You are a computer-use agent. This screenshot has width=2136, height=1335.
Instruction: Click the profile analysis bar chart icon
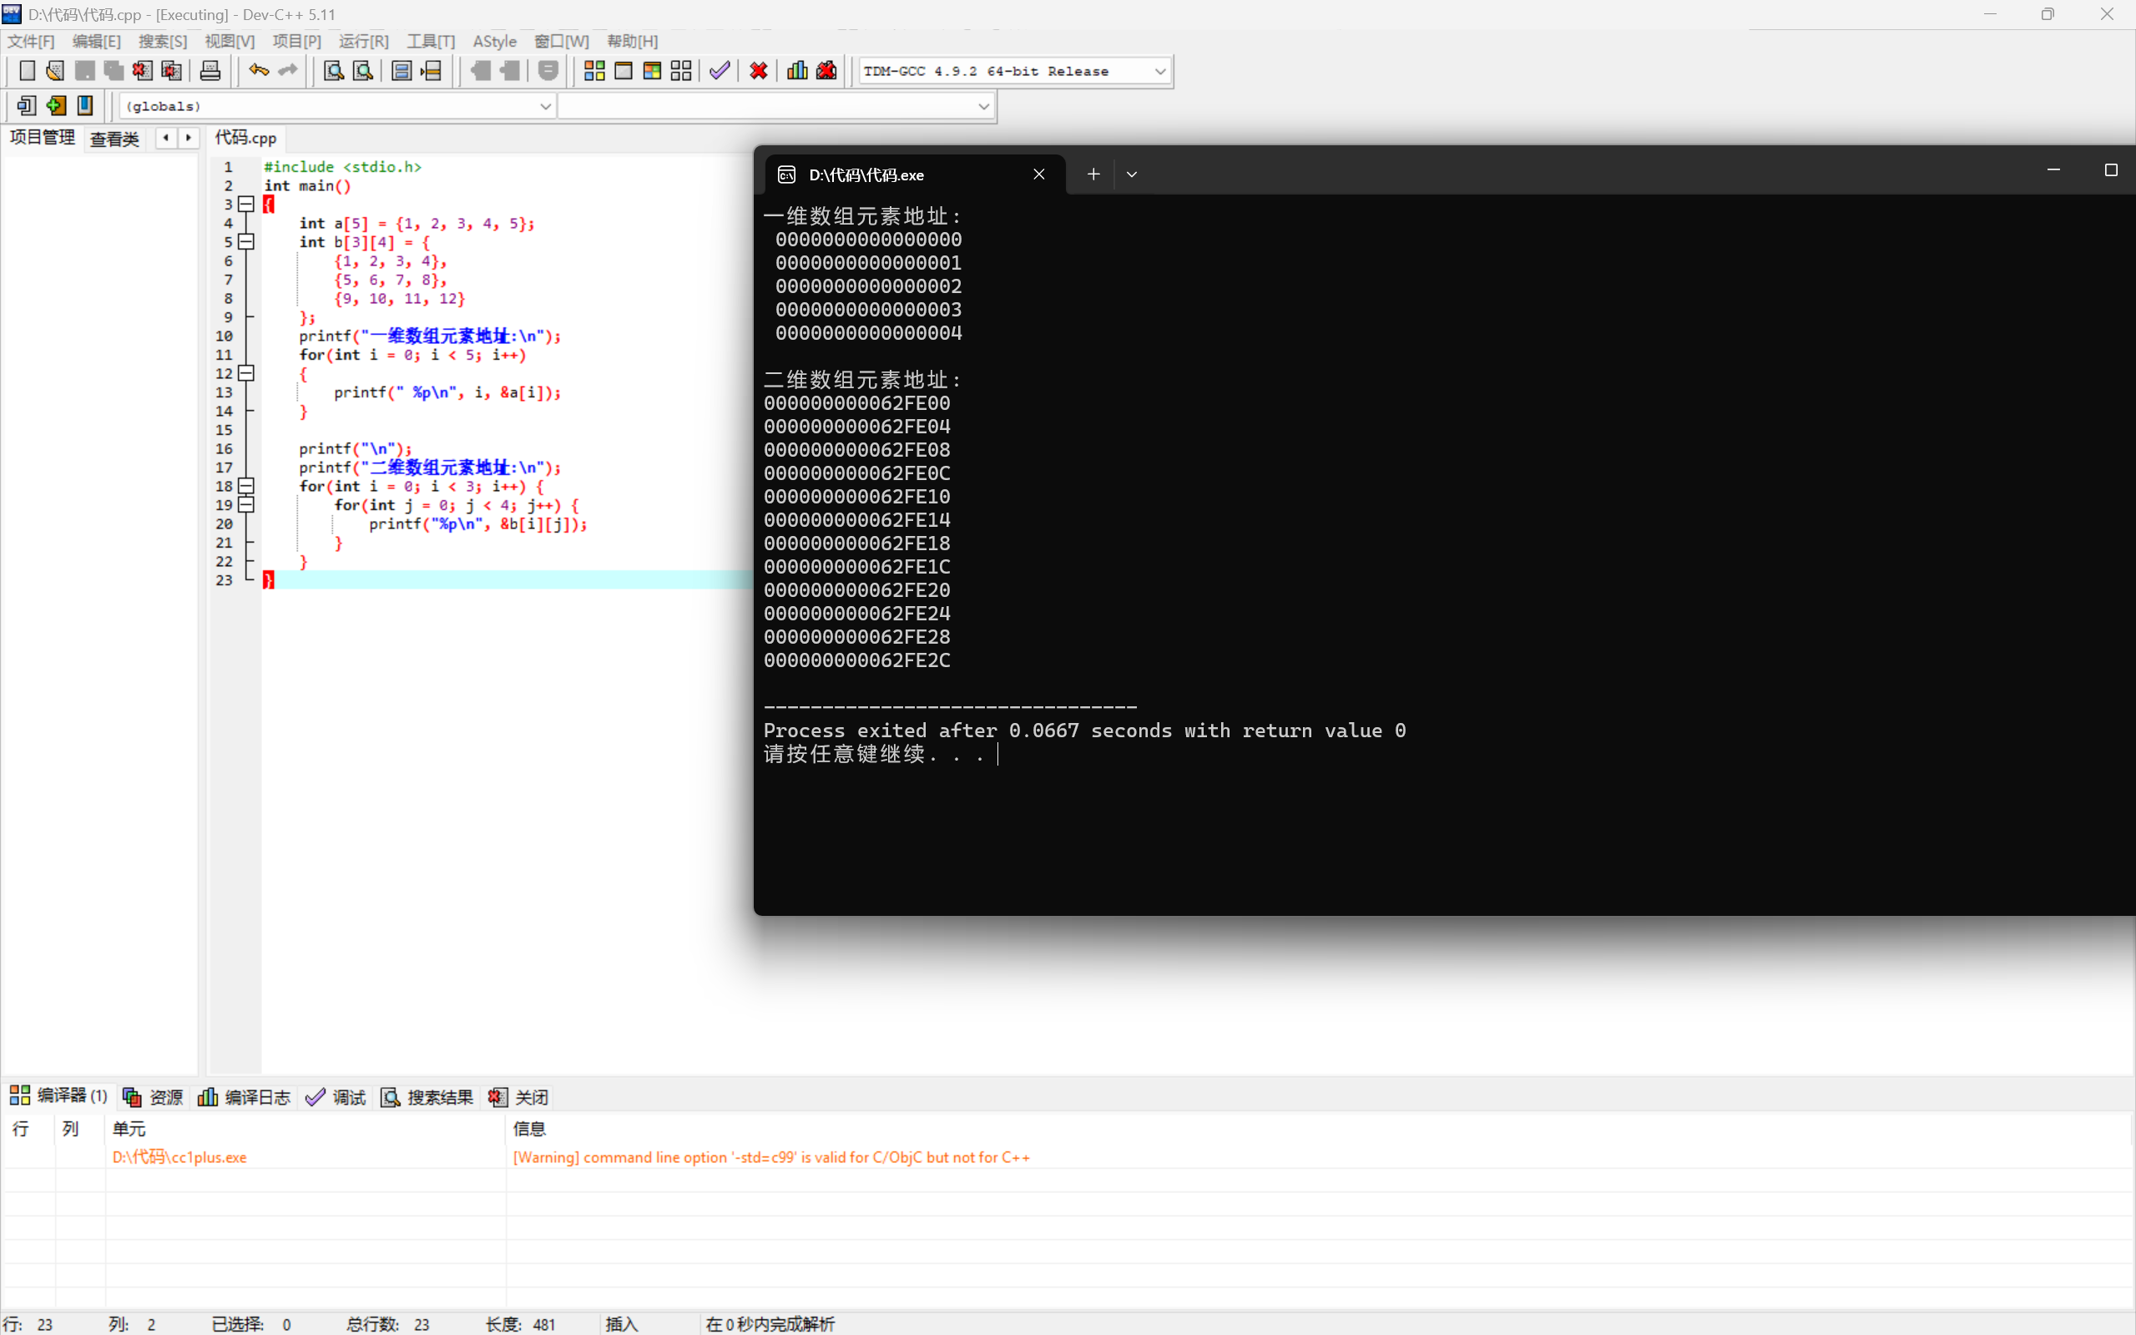pyautogui.click(x=797, y=71)
